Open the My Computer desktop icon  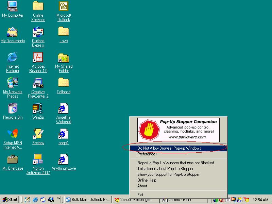click(x=13, y=6)
